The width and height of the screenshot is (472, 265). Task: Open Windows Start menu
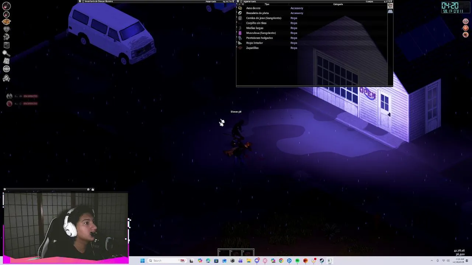[142, 261]
